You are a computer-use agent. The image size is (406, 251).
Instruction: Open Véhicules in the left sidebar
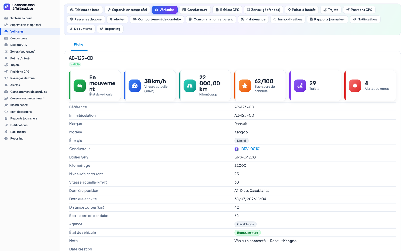click(x=30, y=31)
